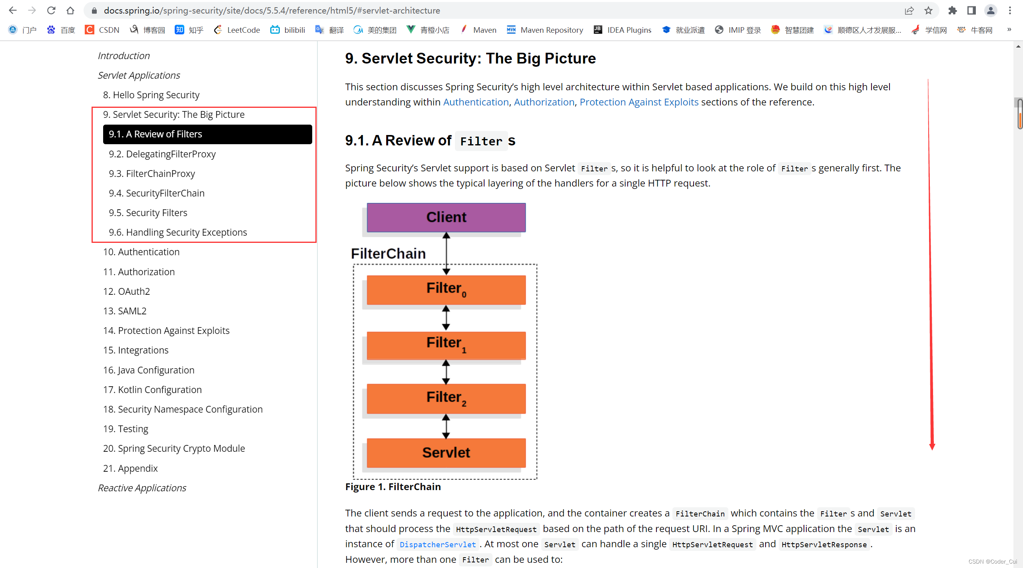This screenshot has width=1023, height=568.
Task: Open "9.2. DelegatingFilterProxy" in the sidebar
Action: point(162,154)
